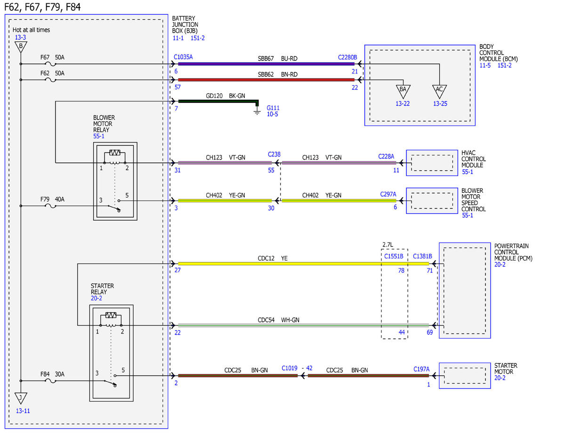Follow the 13-22 page reference link
565x436 pixels.
(403, 103)
